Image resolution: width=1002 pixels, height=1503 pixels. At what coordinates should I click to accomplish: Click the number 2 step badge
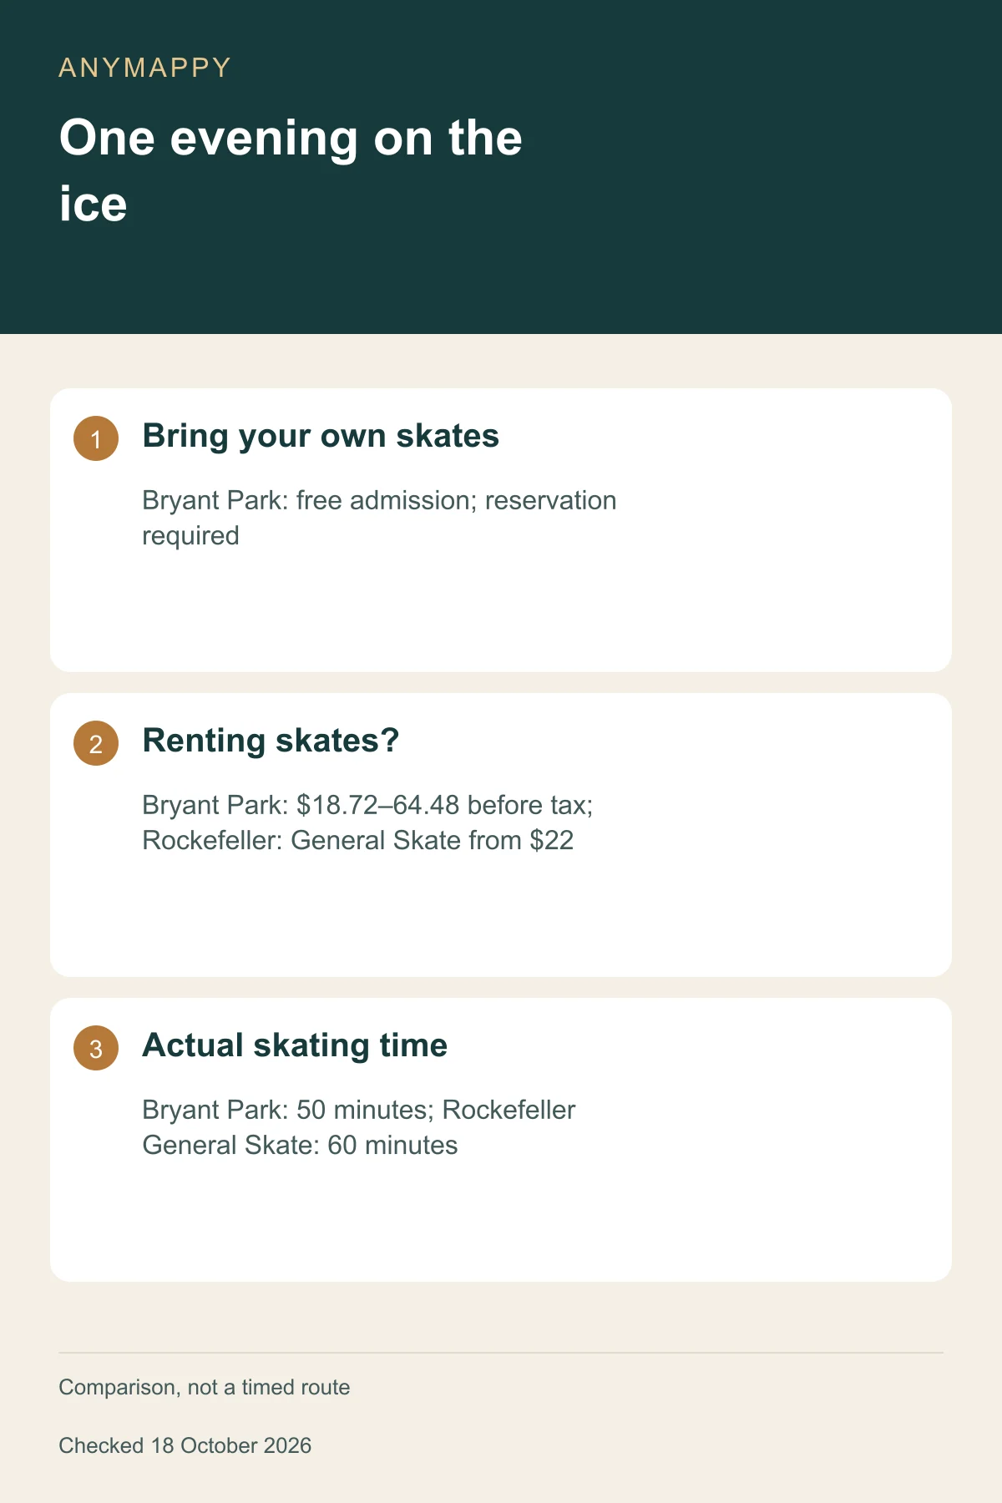[x=96, y=743]
